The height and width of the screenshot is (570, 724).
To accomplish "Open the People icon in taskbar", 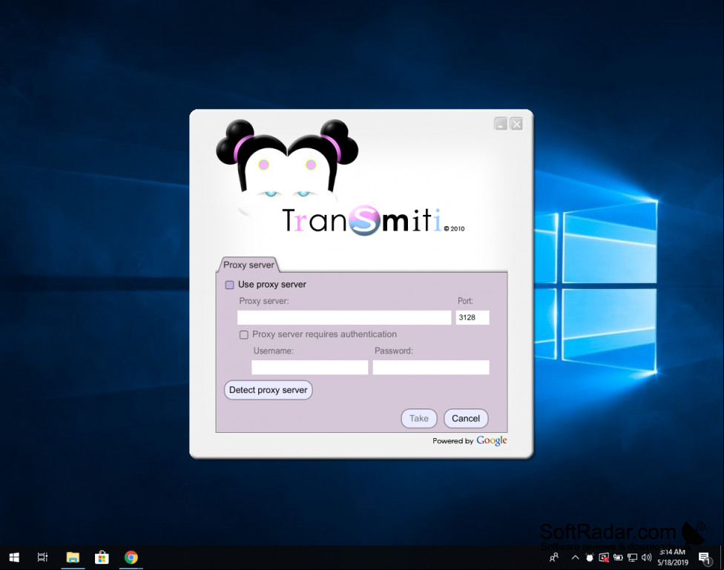I will (x=554, y=557).
